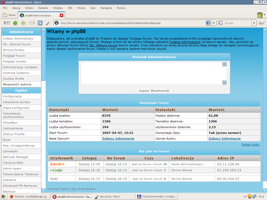Image resolution: width=267 pixels, height=200 pixels.
Task: Activate the Wand password tool
Action: [x=48, y=23]
